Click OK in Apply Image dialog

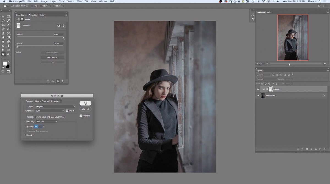[85, 103]
